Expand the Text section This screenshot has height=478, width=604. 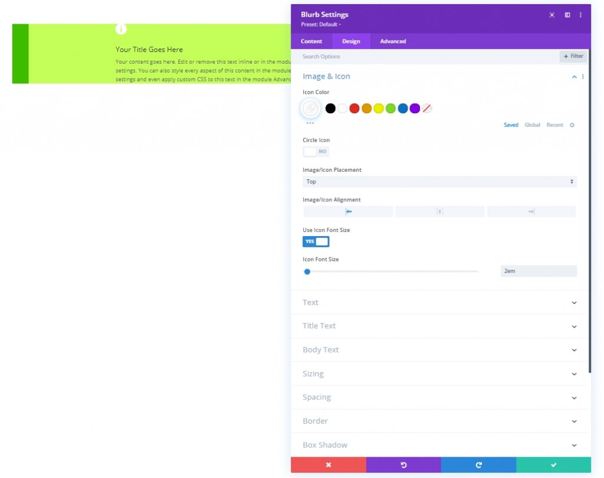tap(439, 303)
